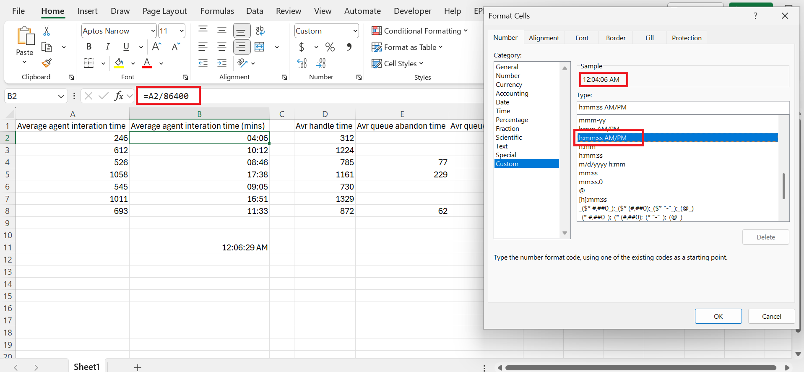Screen dimensions: 804x372
Task: Open the Name Box dropdown arrow
Action: point(61,96)
